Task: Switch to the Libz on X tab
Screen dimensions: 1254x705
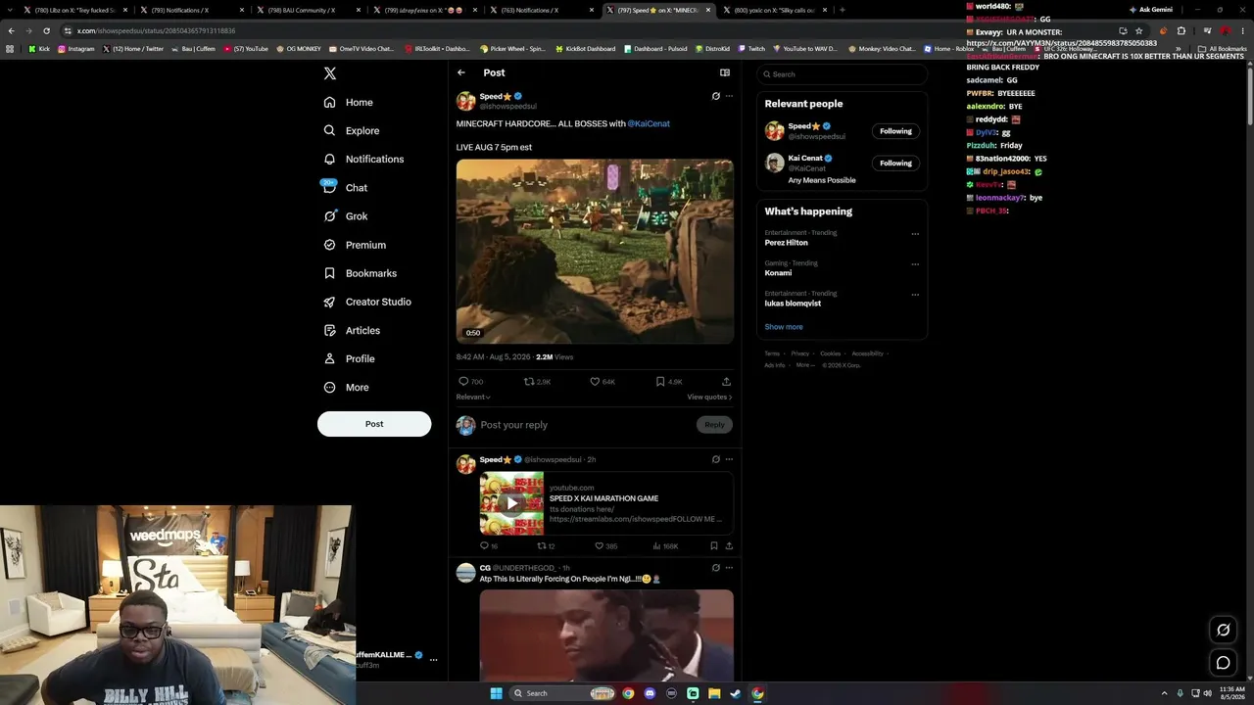Action: [x=75, y=10]
